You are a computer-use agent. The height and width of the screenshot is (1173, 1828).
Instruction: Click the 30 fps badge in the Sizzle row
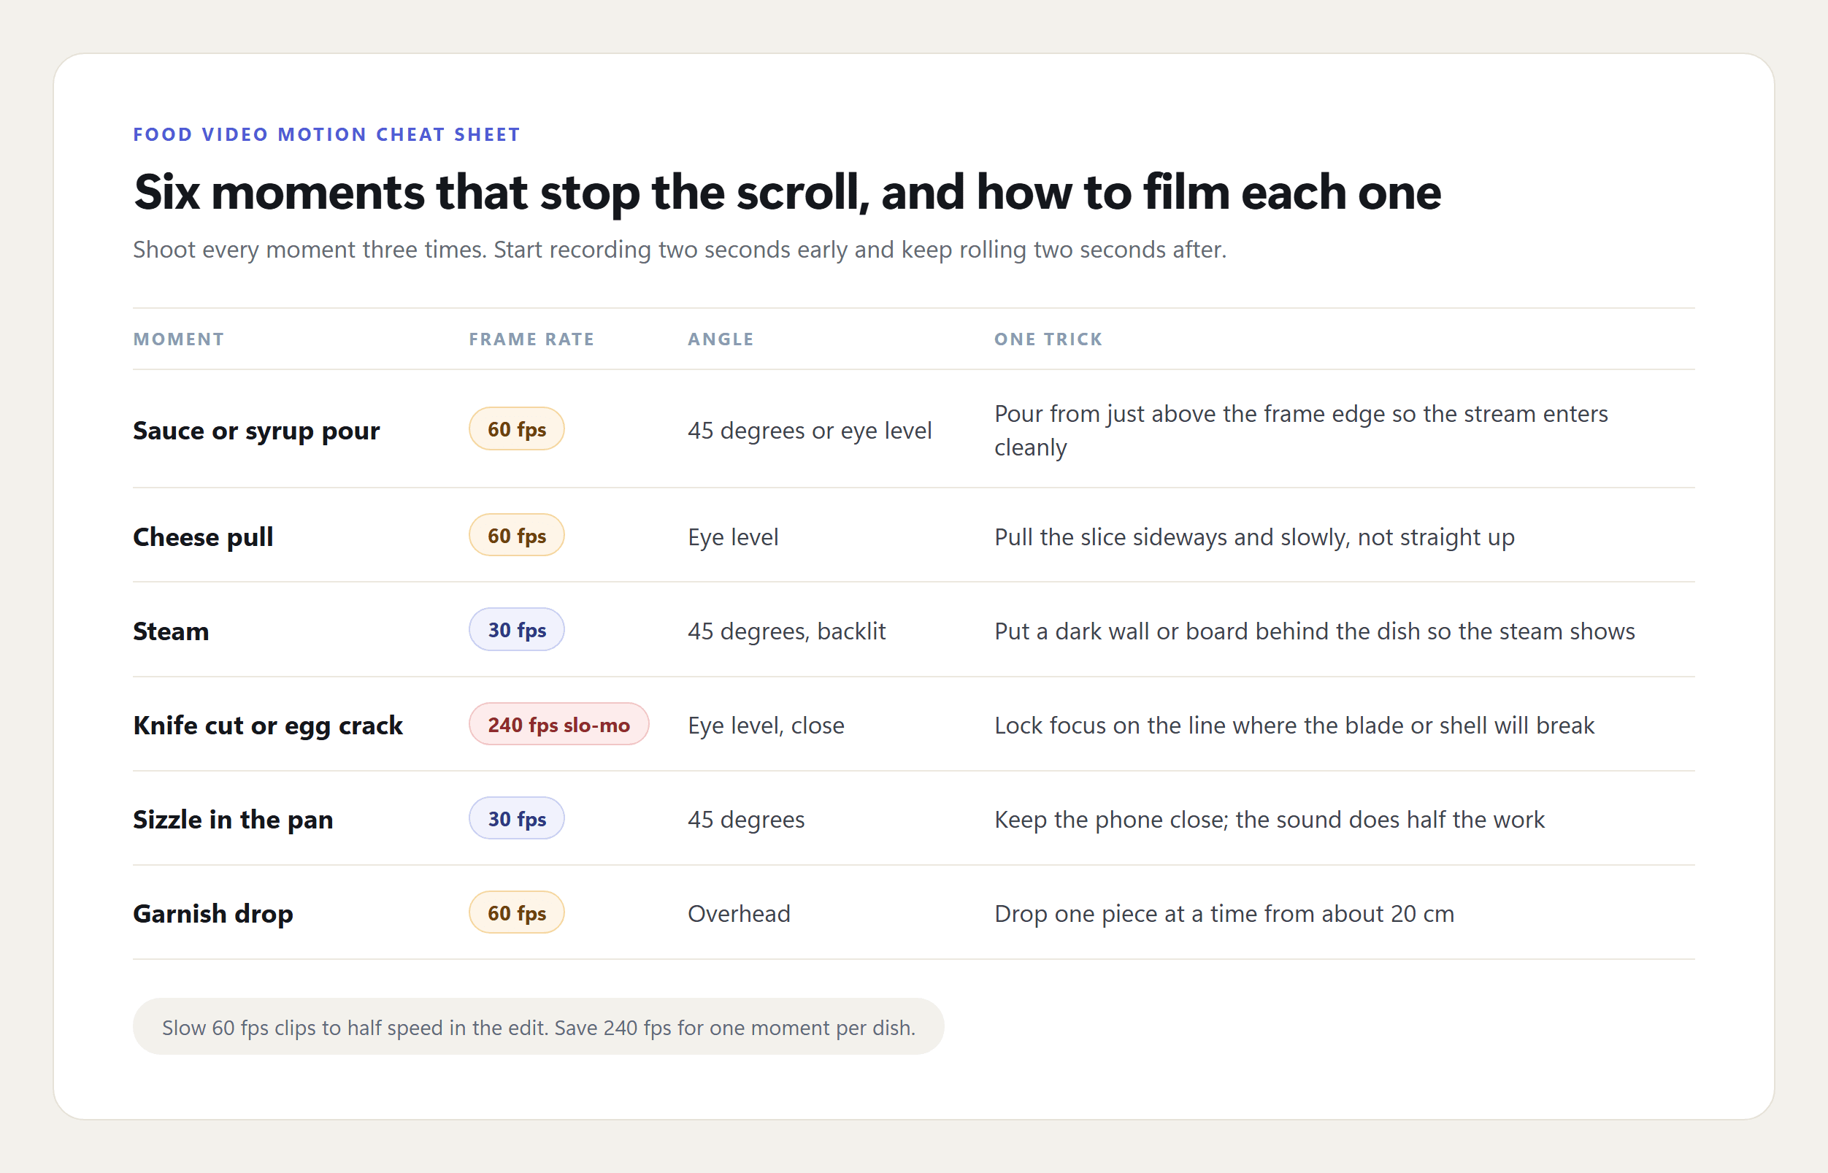click(x=516, y=819)
